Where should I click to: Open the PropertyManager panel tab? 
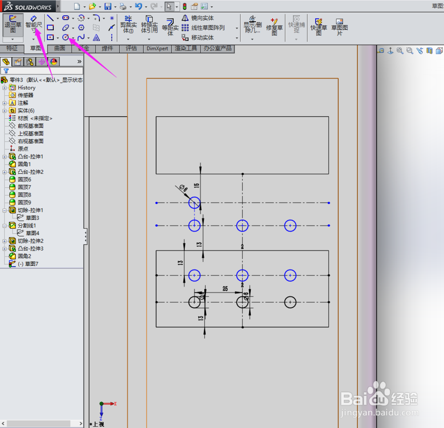[18, 62]
